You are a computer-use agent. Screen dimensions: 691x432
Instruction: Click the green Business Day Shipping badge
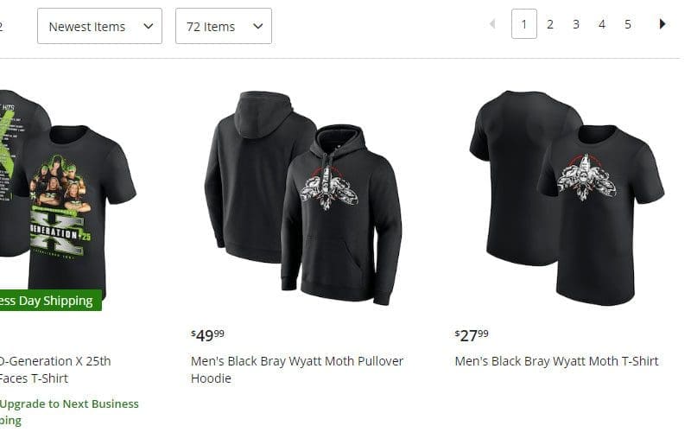click(51, 300)
